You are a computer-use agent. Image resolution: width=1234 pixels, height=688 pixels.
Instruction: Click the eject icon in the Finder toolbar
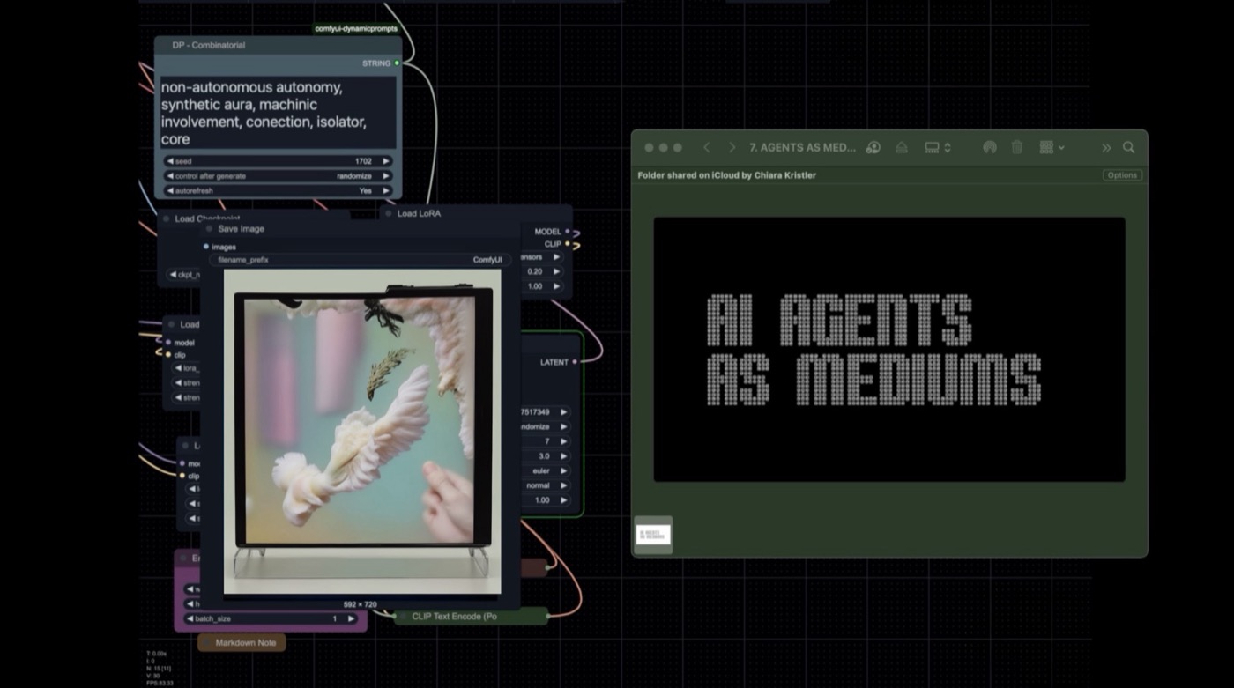[x=902, y=148]
